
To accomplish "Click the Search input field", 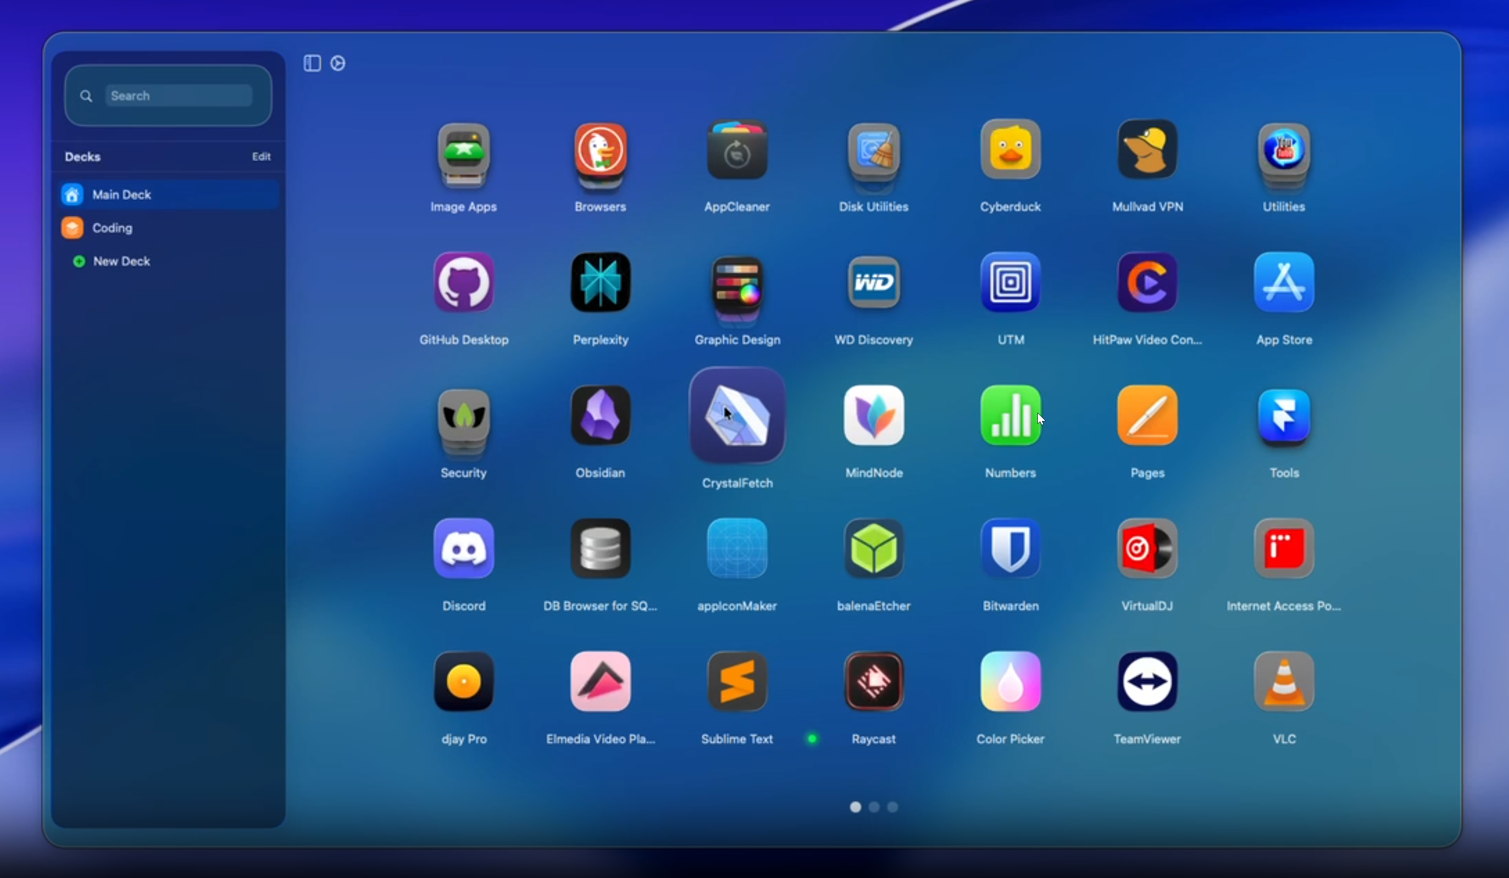I will (x=178, y=96).
